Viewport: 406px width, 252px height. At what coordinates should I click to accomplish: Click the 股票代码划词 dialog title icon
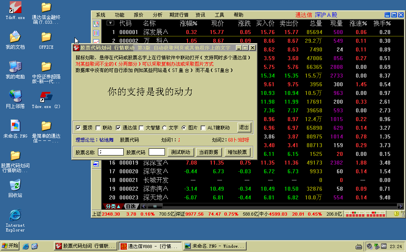coord(76,48)
